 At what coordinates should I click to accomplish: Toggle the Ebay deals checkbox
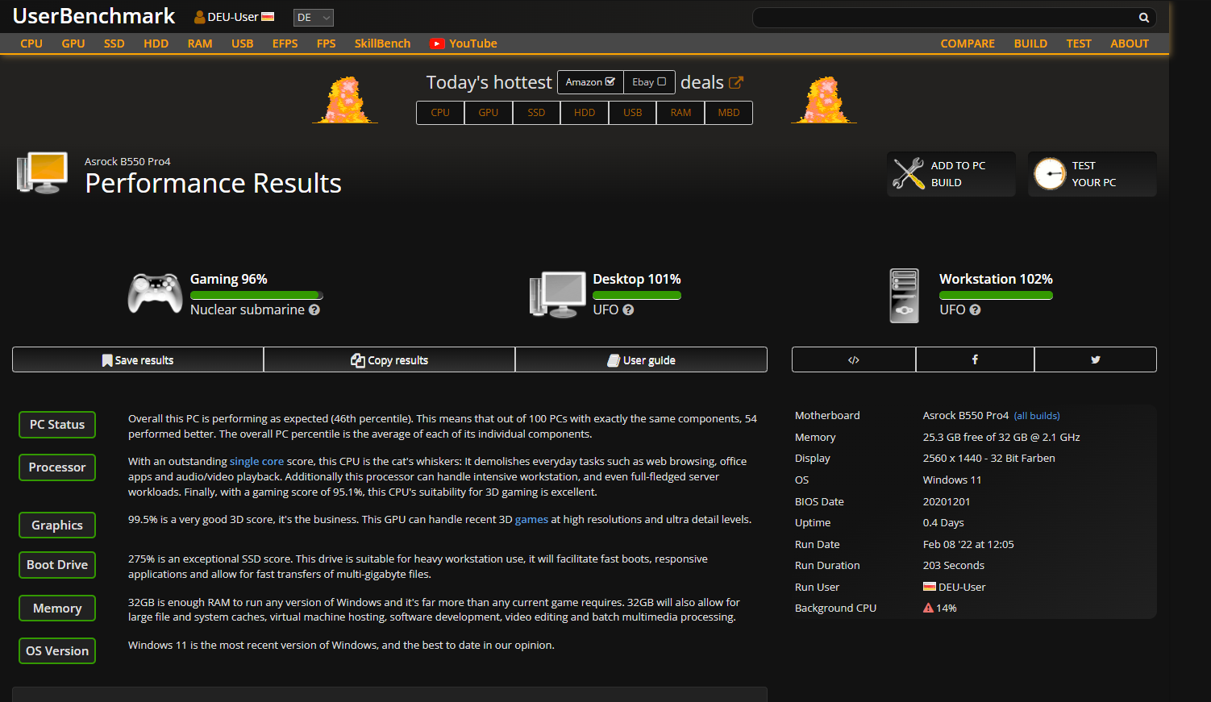coord(661,81)
